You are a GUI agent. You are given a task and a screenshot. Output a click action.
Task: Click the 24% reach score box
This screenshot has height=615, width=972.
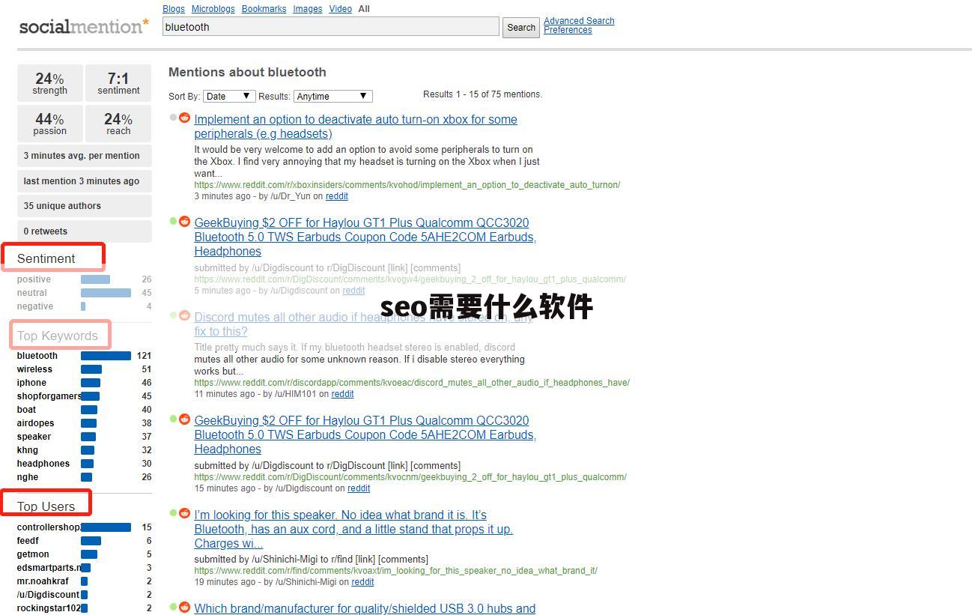pos(118,124)
